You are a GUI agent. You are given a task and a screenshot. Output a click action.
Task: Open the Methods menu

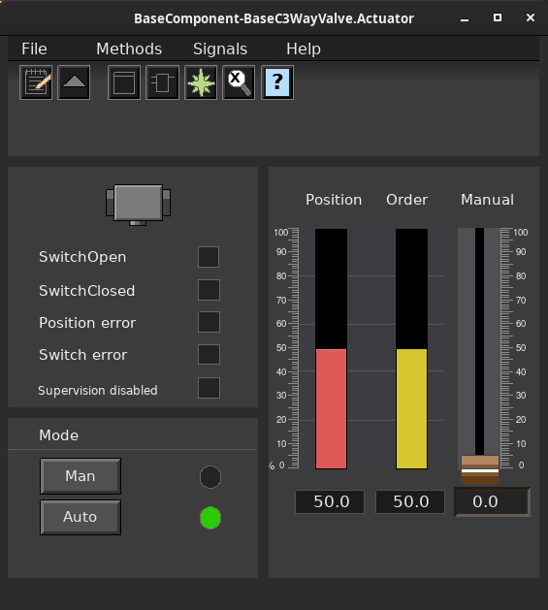point(129,49)
